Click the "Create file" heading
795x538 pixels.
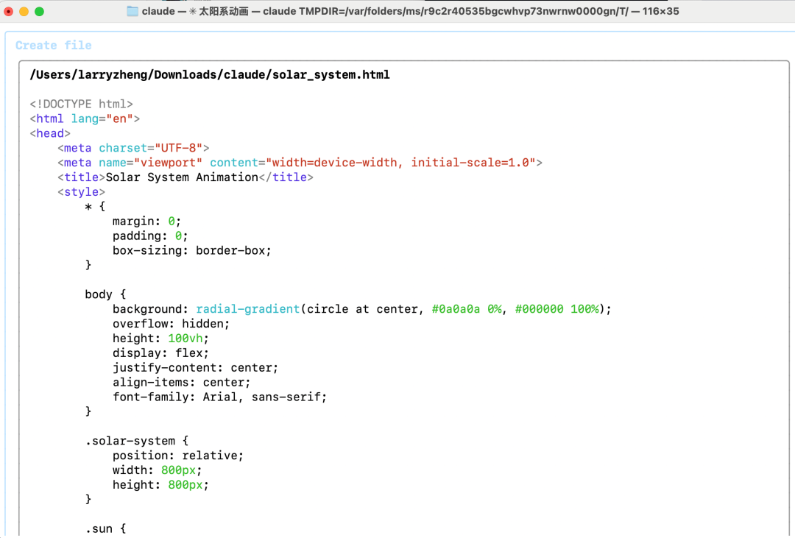coord(54,46)
